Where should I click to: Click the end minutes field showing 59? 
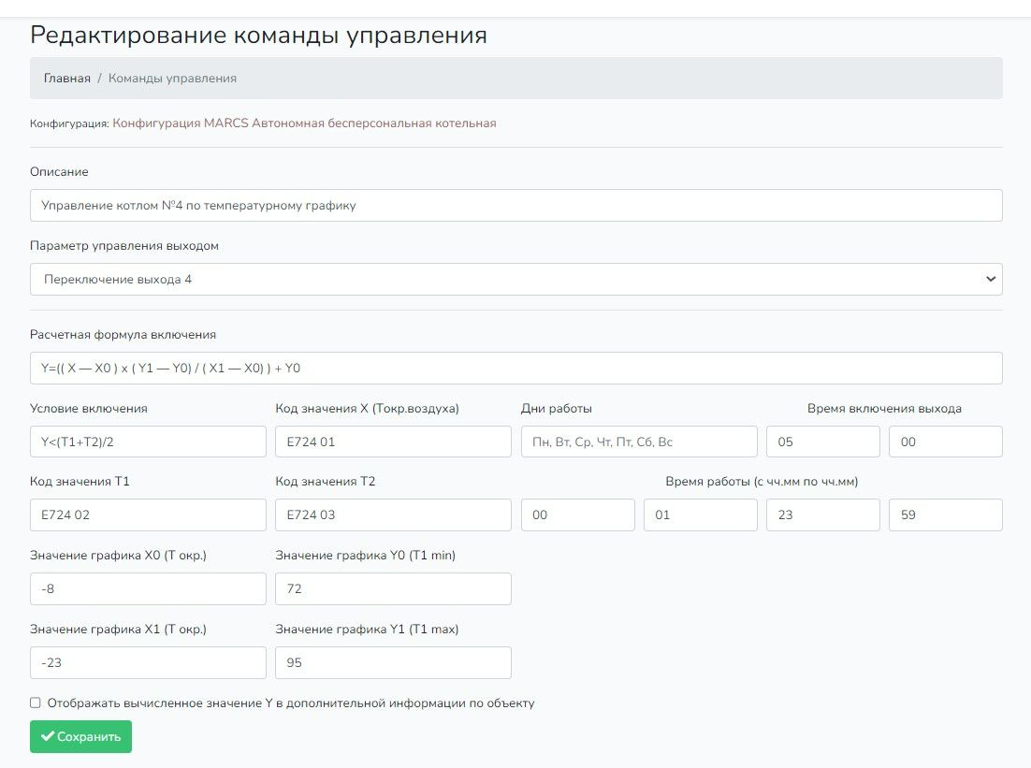click(945, 514)
